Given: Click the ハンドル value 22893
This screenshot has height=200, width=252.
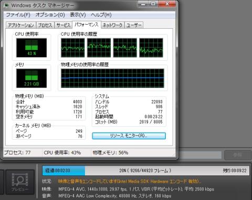Looking at the screenshot, I should point(157,102).
